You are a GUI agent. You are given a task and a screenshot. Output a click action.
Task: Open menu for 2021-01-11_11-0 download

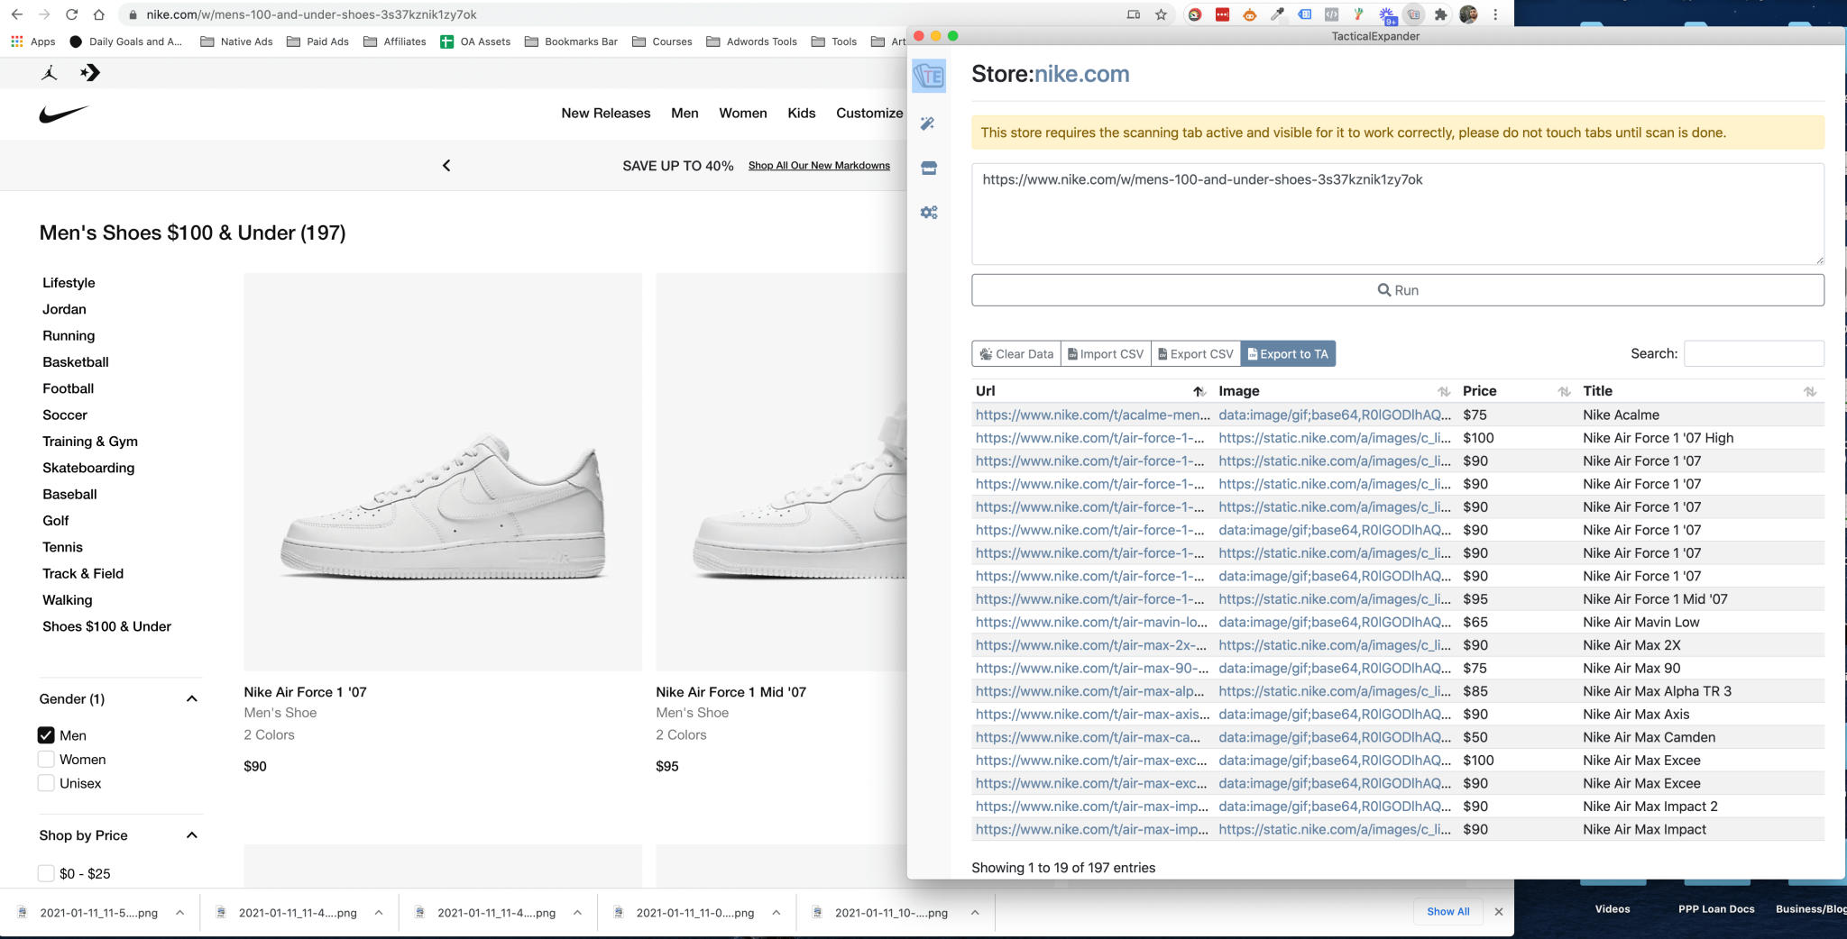776,913
